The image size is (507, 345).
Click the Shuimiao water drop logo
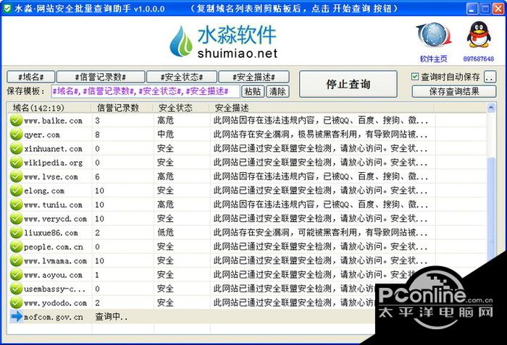[181, 41]
